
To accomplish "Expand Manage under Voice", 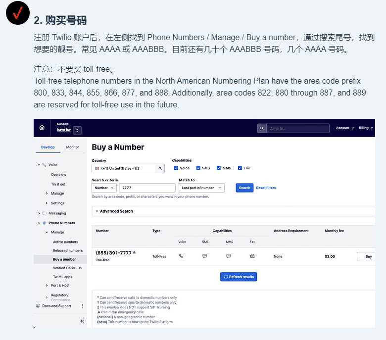I will 47,194.
